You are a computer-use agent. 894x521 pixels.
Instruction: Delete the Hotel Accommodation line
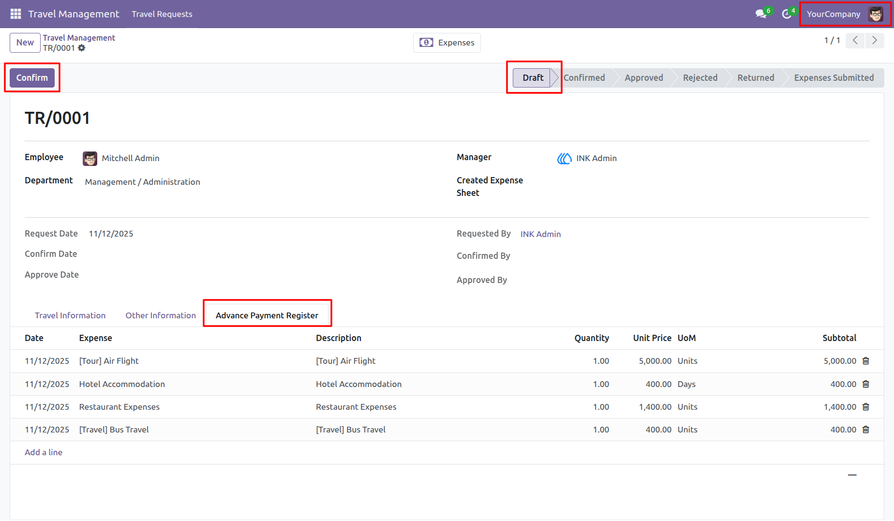(866, 384)
